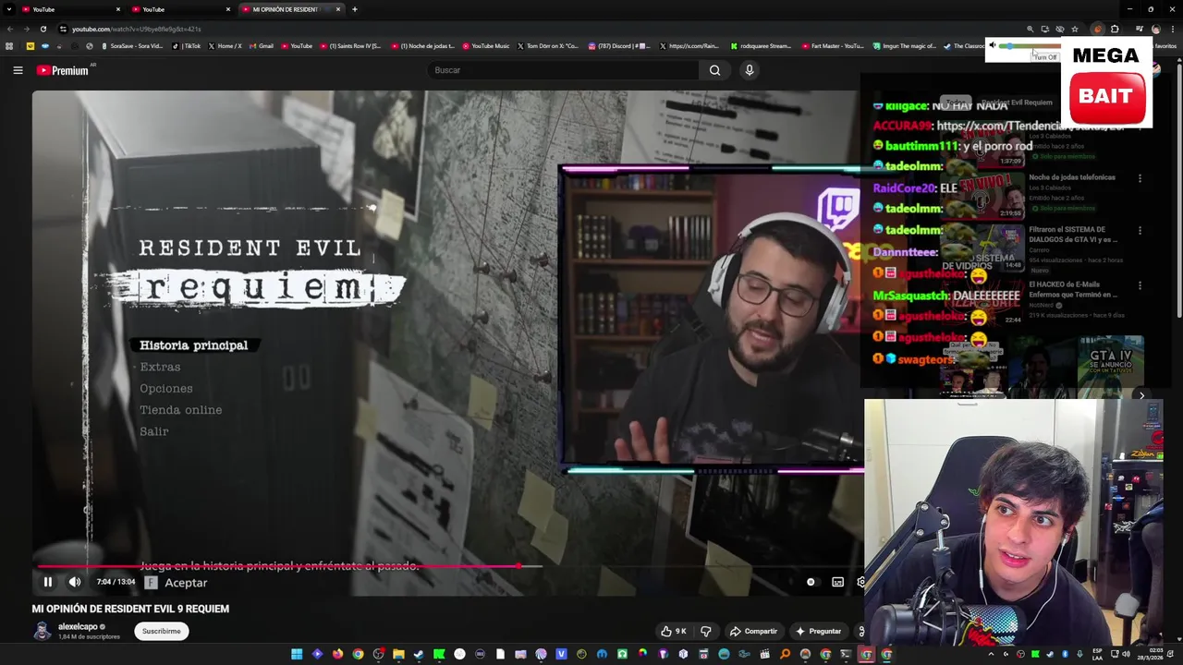The width and height of the screenshot is (1183, 665).
Task: Click the Preguntar button
Action: click(x=818, y=631)
